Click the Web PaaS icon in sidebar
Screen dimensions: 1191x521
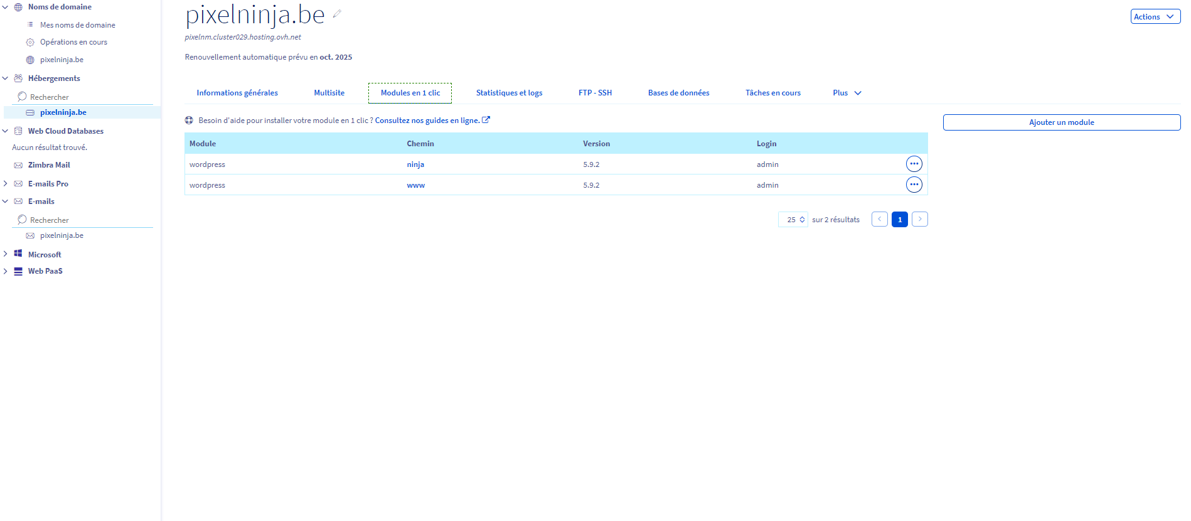pyautogui.click(x=18, y=271)
